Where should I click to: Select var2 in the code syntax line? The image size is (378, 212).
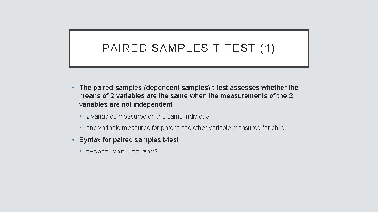point(150,151)
